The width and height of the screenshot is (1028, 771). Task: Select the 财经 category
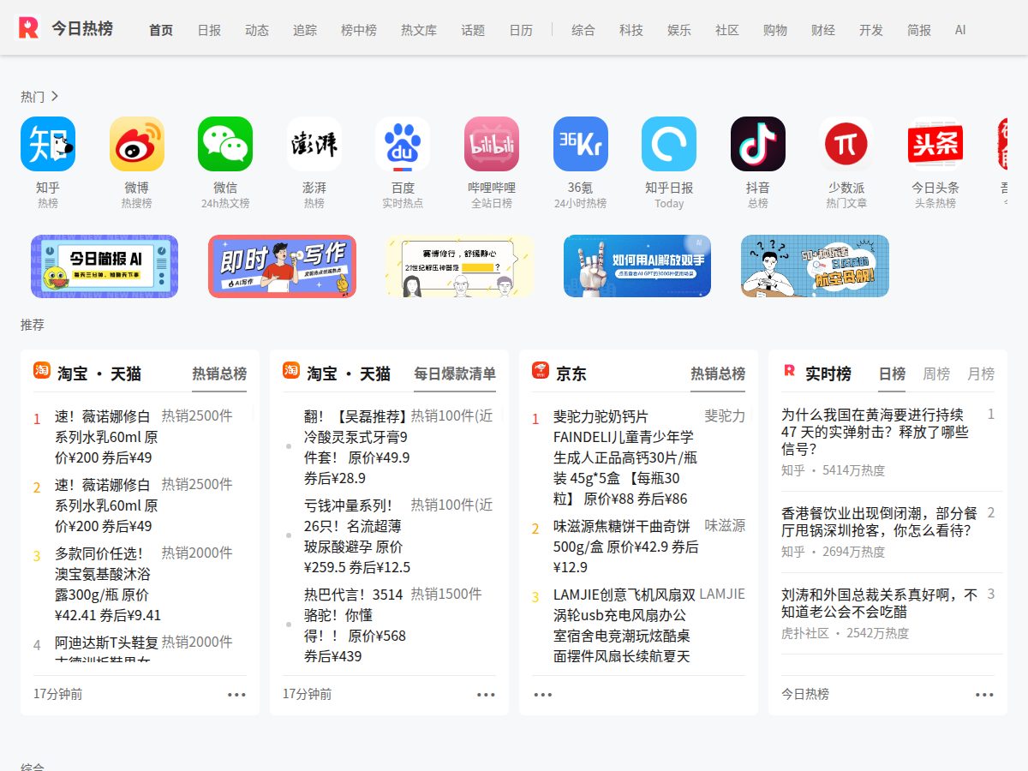[x=823, y=30]
